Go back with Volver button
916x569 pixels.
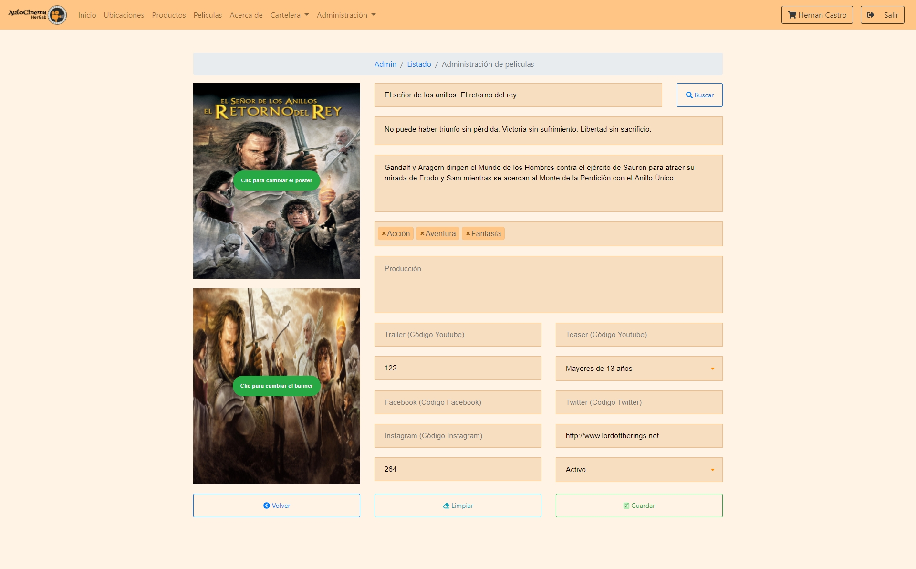point(276,506)
